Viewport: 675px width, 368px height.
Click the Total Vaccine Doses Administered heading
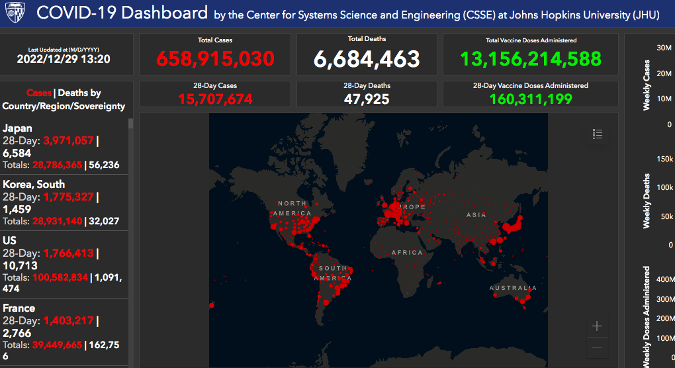(x=531, y=40)
